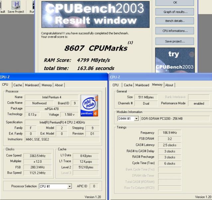
Task: Click the Core Speed value 3363.5 MHz
Action: [x=38, y=156]
